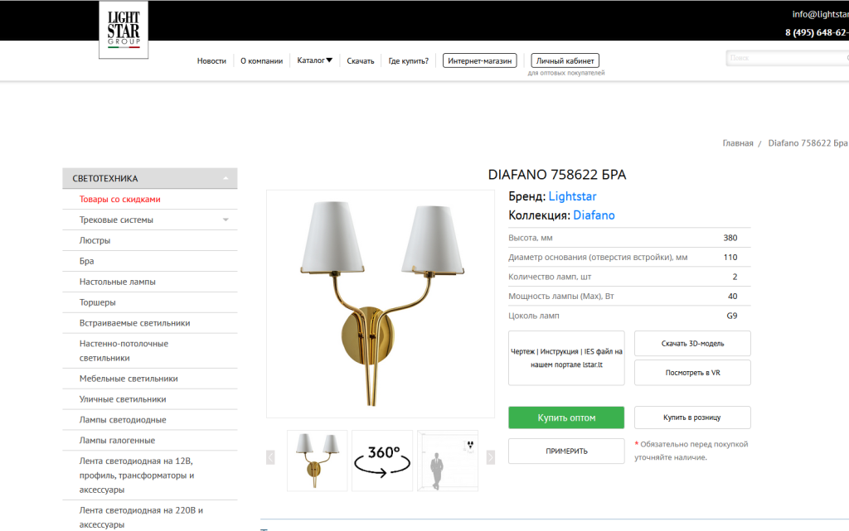Click the Купить оптом green button
849x531 pixels.
566,418
